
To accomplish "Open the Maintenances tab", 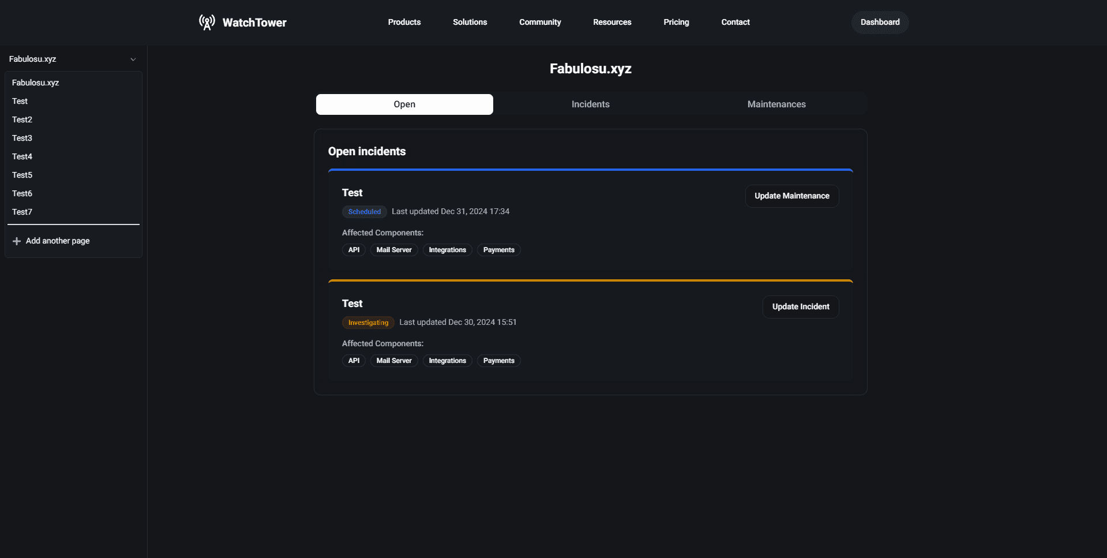I will point(776,104).
